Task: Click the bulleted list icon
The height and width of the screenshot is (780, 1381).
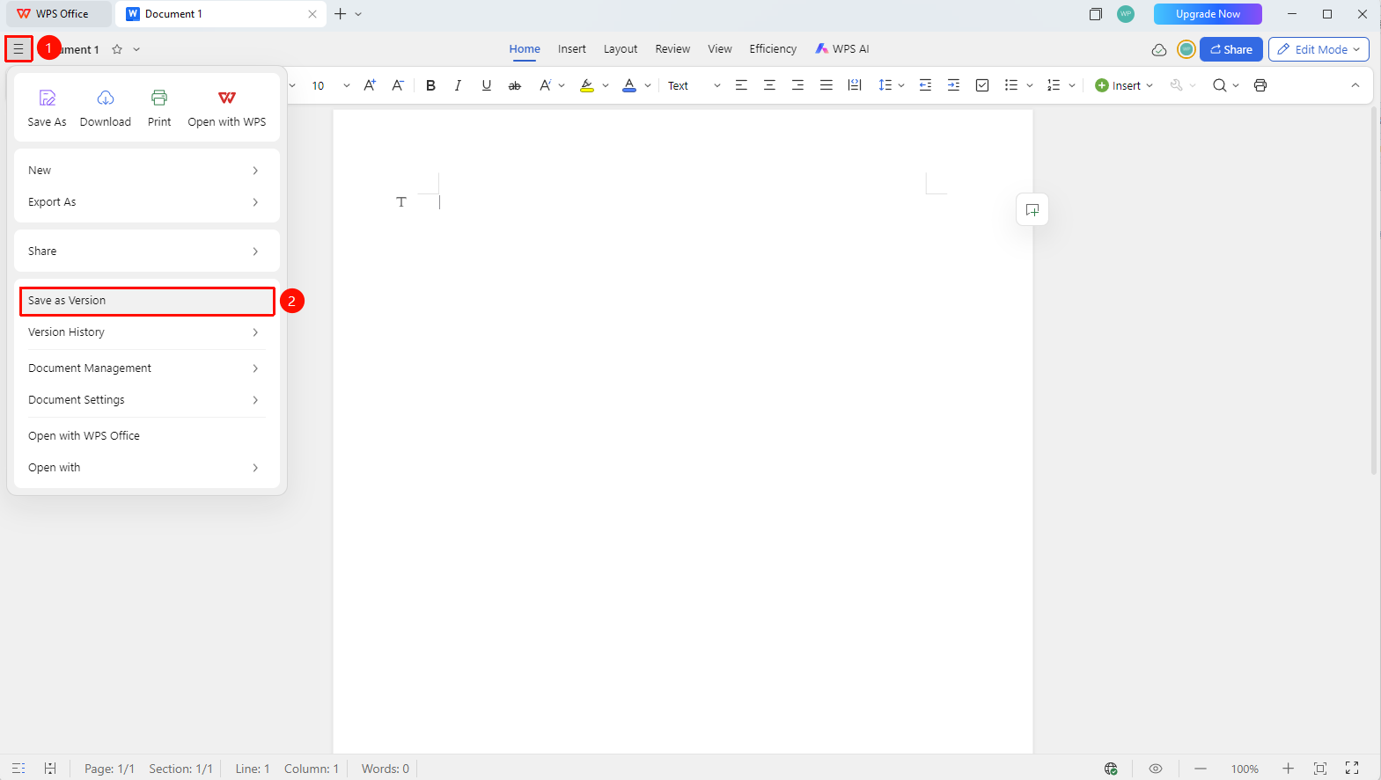Action: 1011,85
